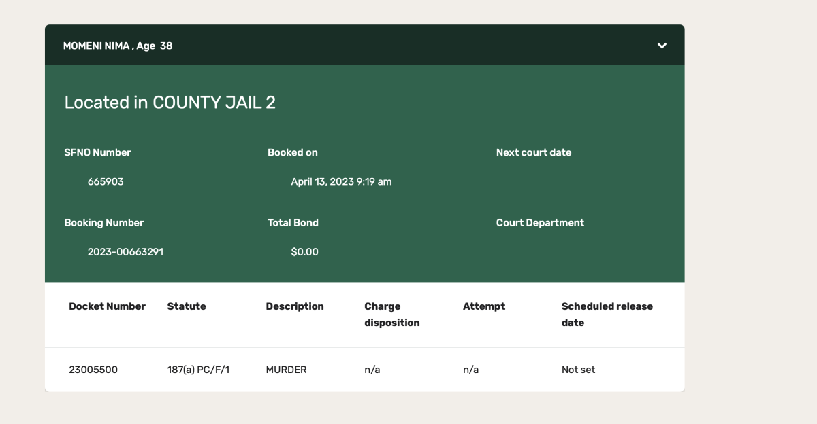Select the Court Department field
This screenshot has width=817, height=424.
coord(539,222)
